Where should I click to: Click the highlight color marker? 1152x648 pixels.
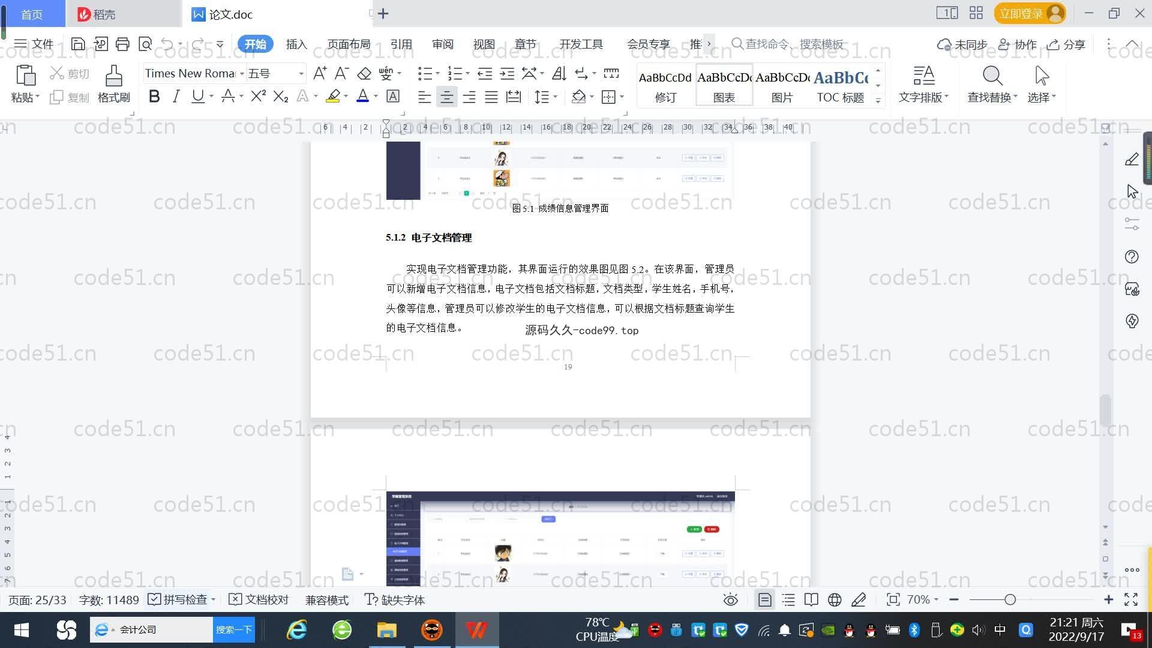tap(333, 97)
